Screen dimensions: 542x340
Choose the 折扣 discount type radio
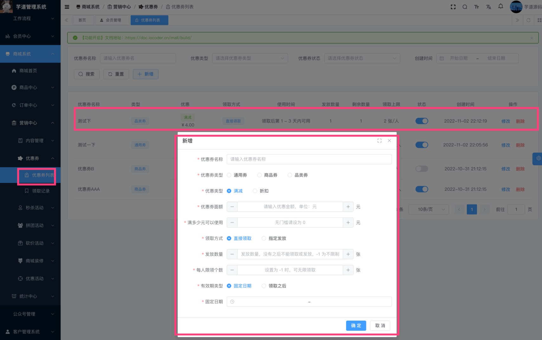[x=255, y=191]
